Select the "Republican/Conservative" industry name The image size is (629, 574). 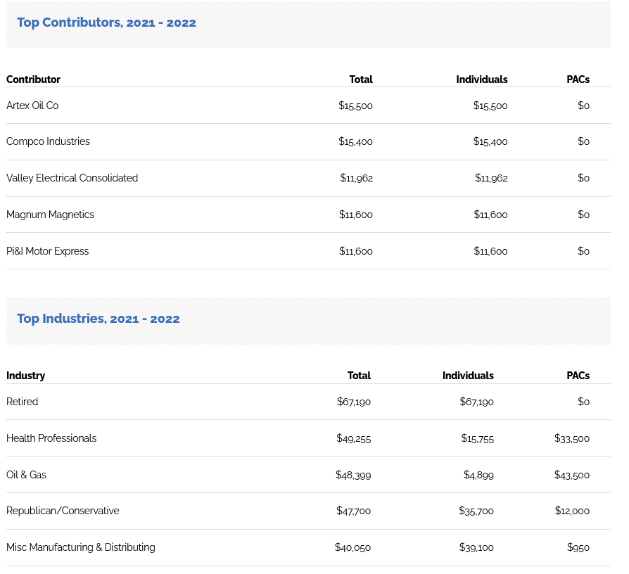(x=63, y=511)
